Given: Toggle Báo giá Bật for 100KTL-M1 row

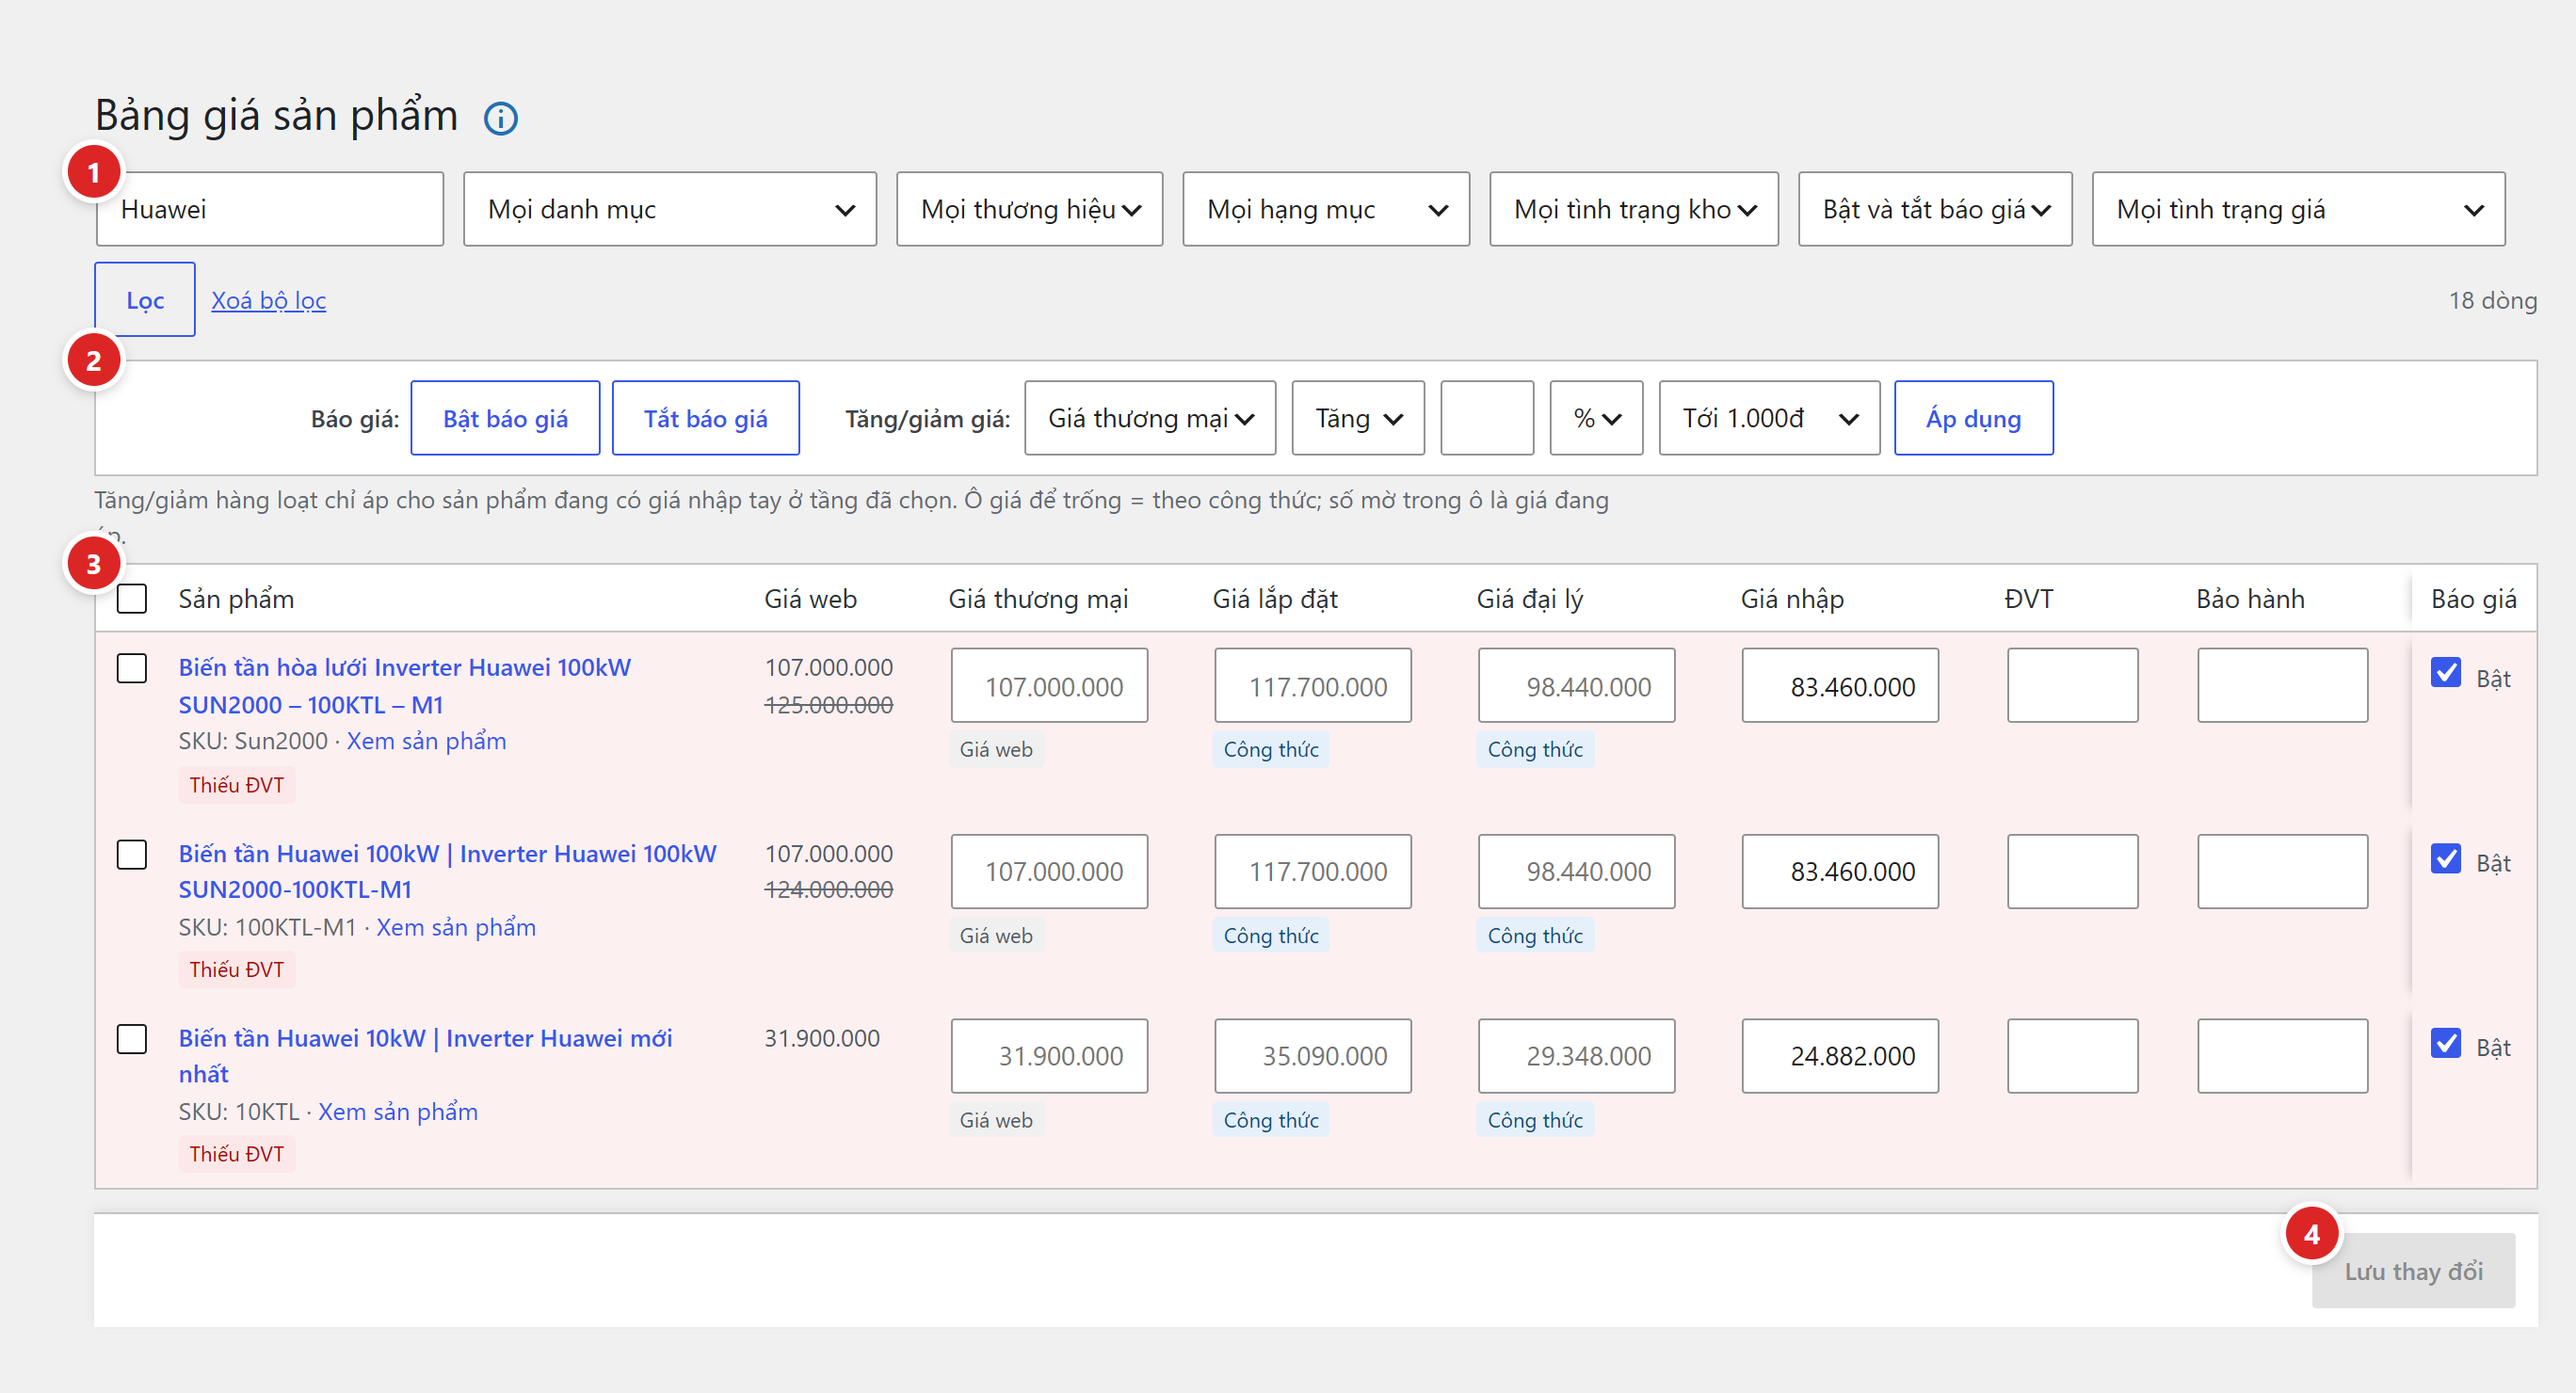Looking at the screenshot, I should pyautogui.click(x=2446, y=859).
